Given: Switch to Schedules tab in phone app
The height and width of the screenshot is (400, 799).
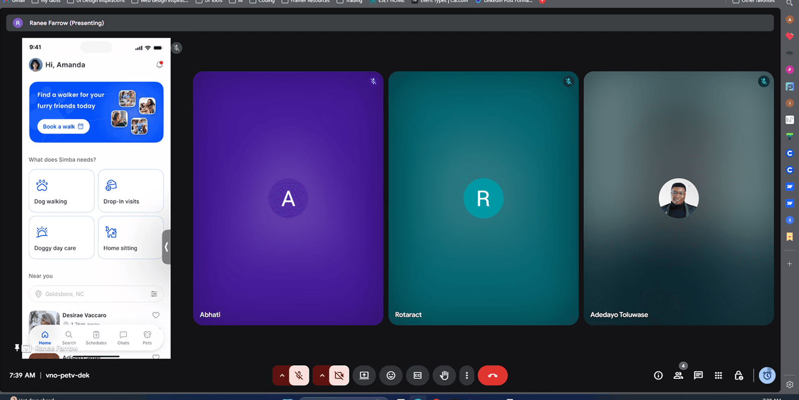Looking at the screenshot, I should tap(96, 338).
